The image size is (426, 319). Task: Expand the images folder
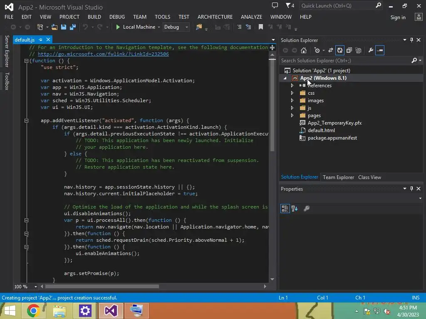point(292,101)
